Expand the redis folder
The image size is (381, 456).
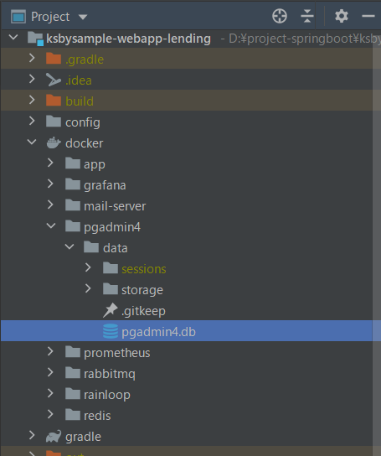(x=50, y=414)
